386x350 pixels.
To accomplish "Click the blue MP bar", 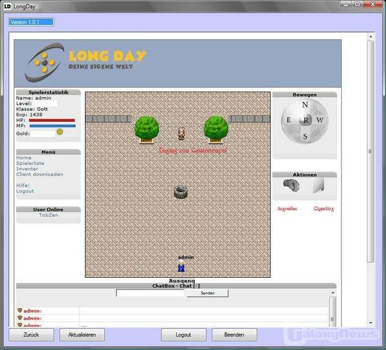I will click(53, 126).
